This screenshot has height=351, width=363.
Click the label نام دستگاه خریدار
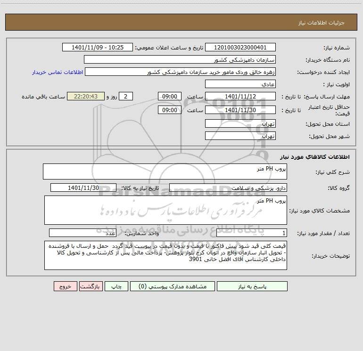click(x=328, y=60)
